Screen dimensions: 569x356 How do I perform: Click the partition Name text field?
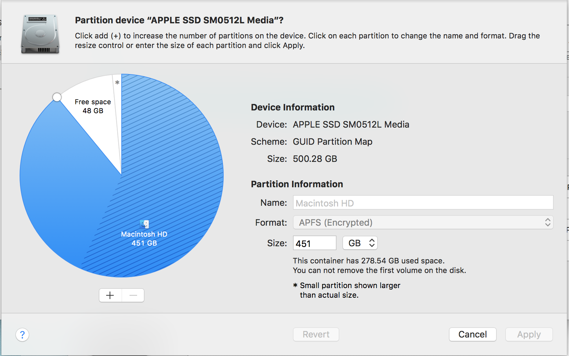[423, 203]
